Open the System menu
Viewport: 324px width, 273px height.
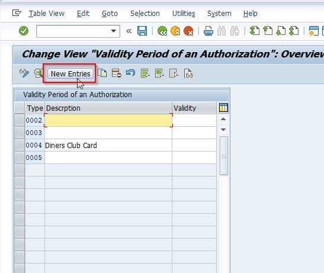tap(219, 14)
